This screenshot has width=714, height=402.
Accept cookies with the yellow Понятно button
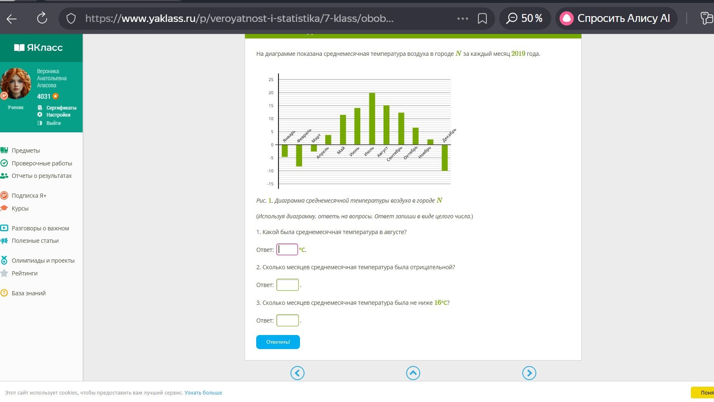(702, 392)
